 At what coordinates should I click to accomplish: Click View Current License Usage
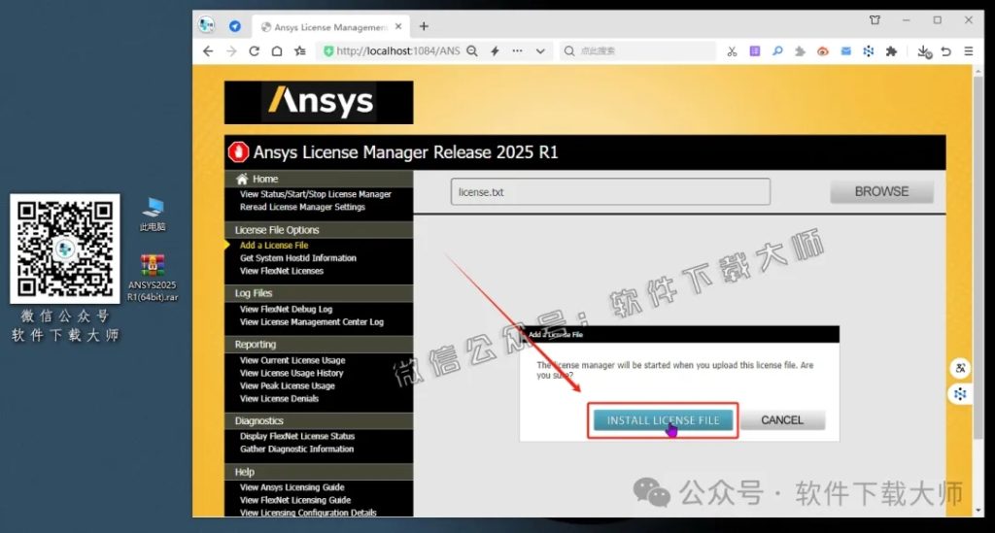tap(292, 360)
